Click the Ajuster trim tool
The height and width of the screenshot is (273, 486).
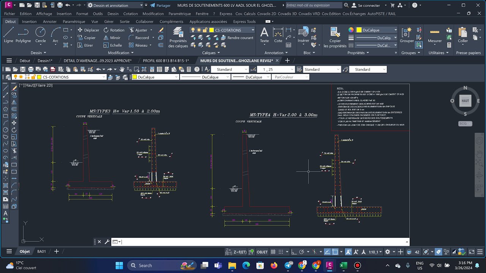[x=138, y=30]
